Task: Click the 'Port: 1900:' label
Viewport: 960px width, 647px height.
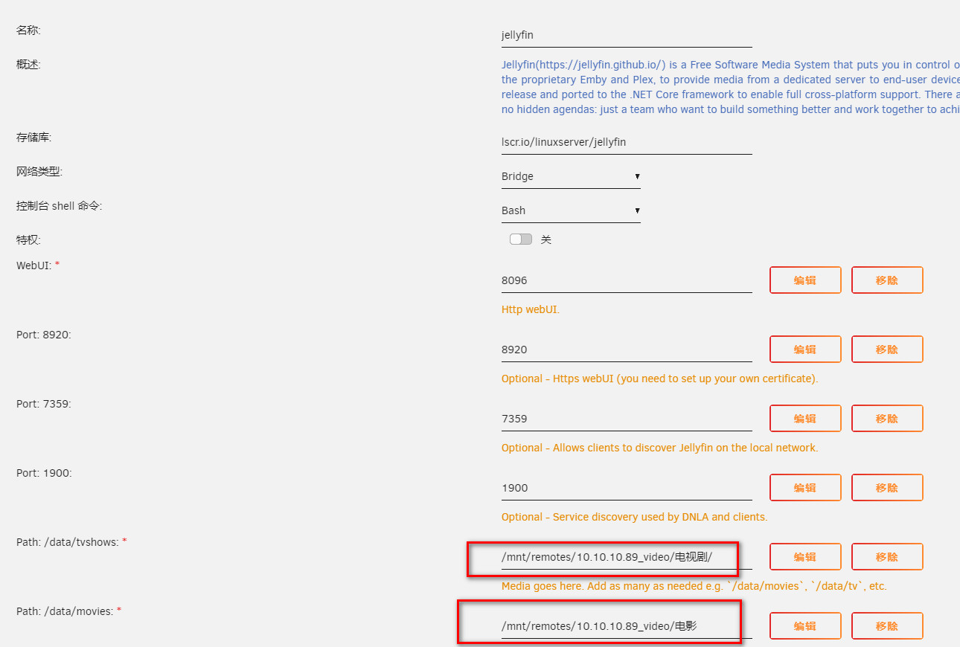Action: pos(44,473)
